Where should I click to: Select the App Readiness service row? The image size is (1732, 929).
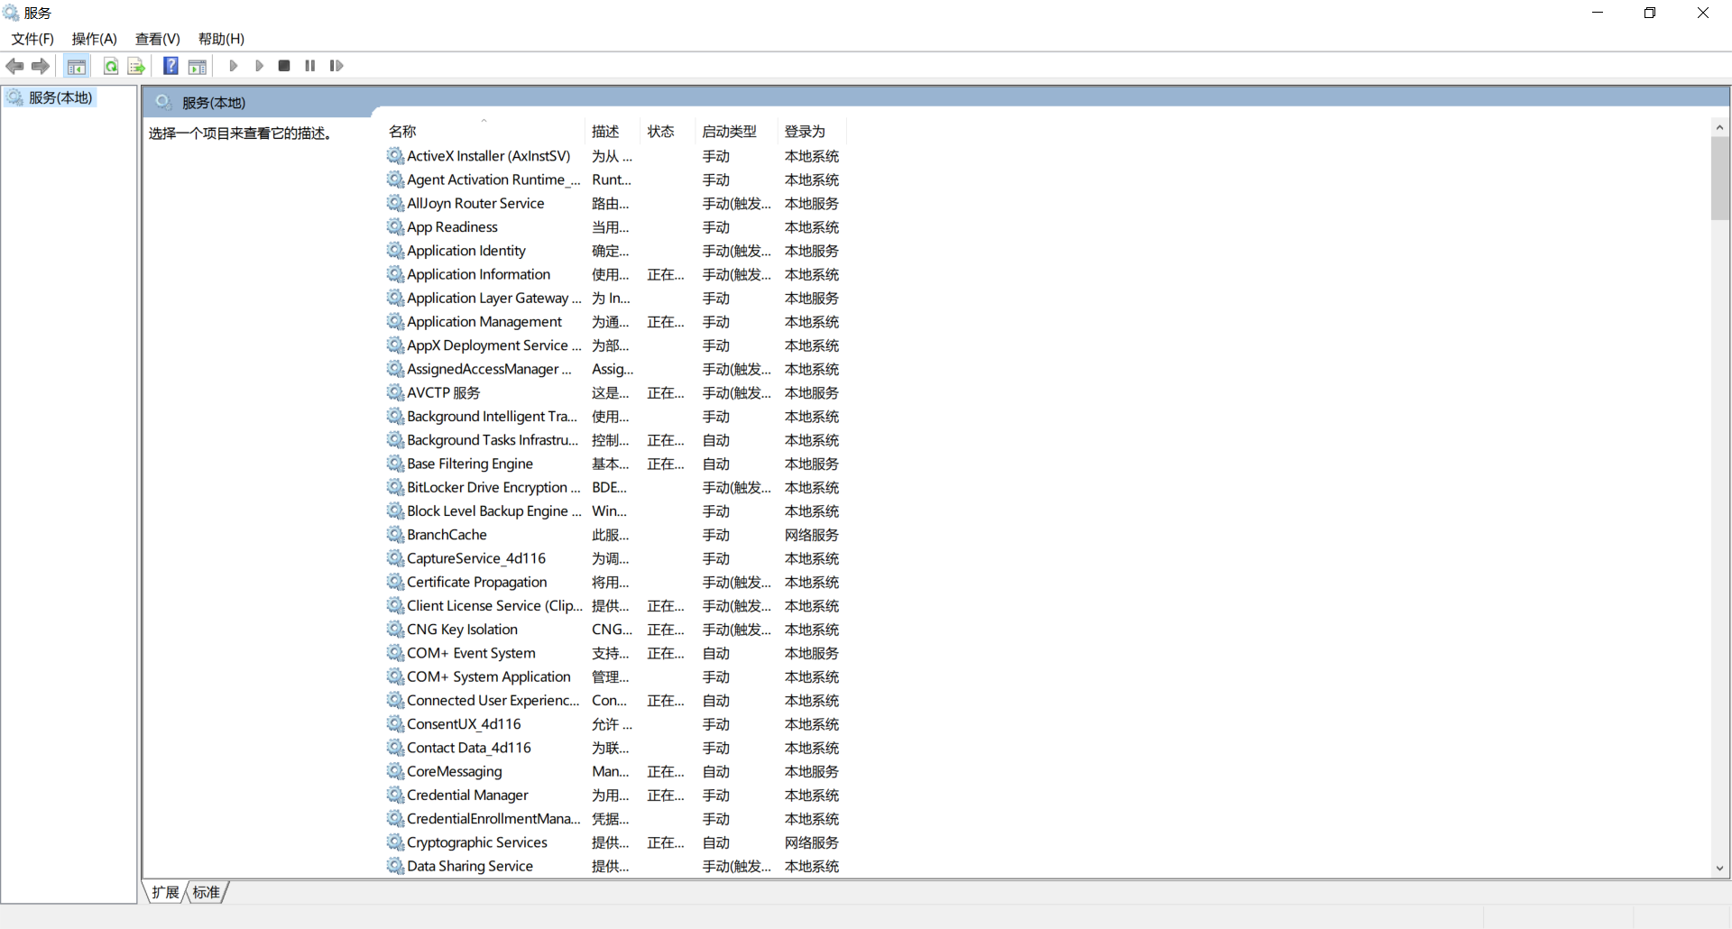[x=616, y=227]
